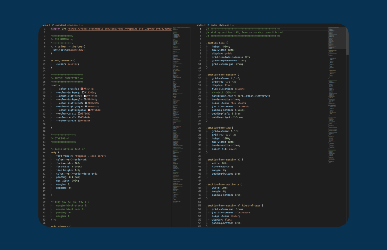Click line number 14 in the right editor
This screenshot has height=250, width=387.
200,75
